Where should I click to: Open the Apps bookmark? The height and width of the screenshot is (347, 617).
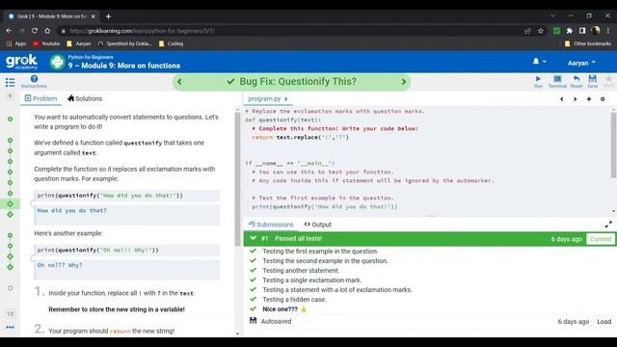16,43
